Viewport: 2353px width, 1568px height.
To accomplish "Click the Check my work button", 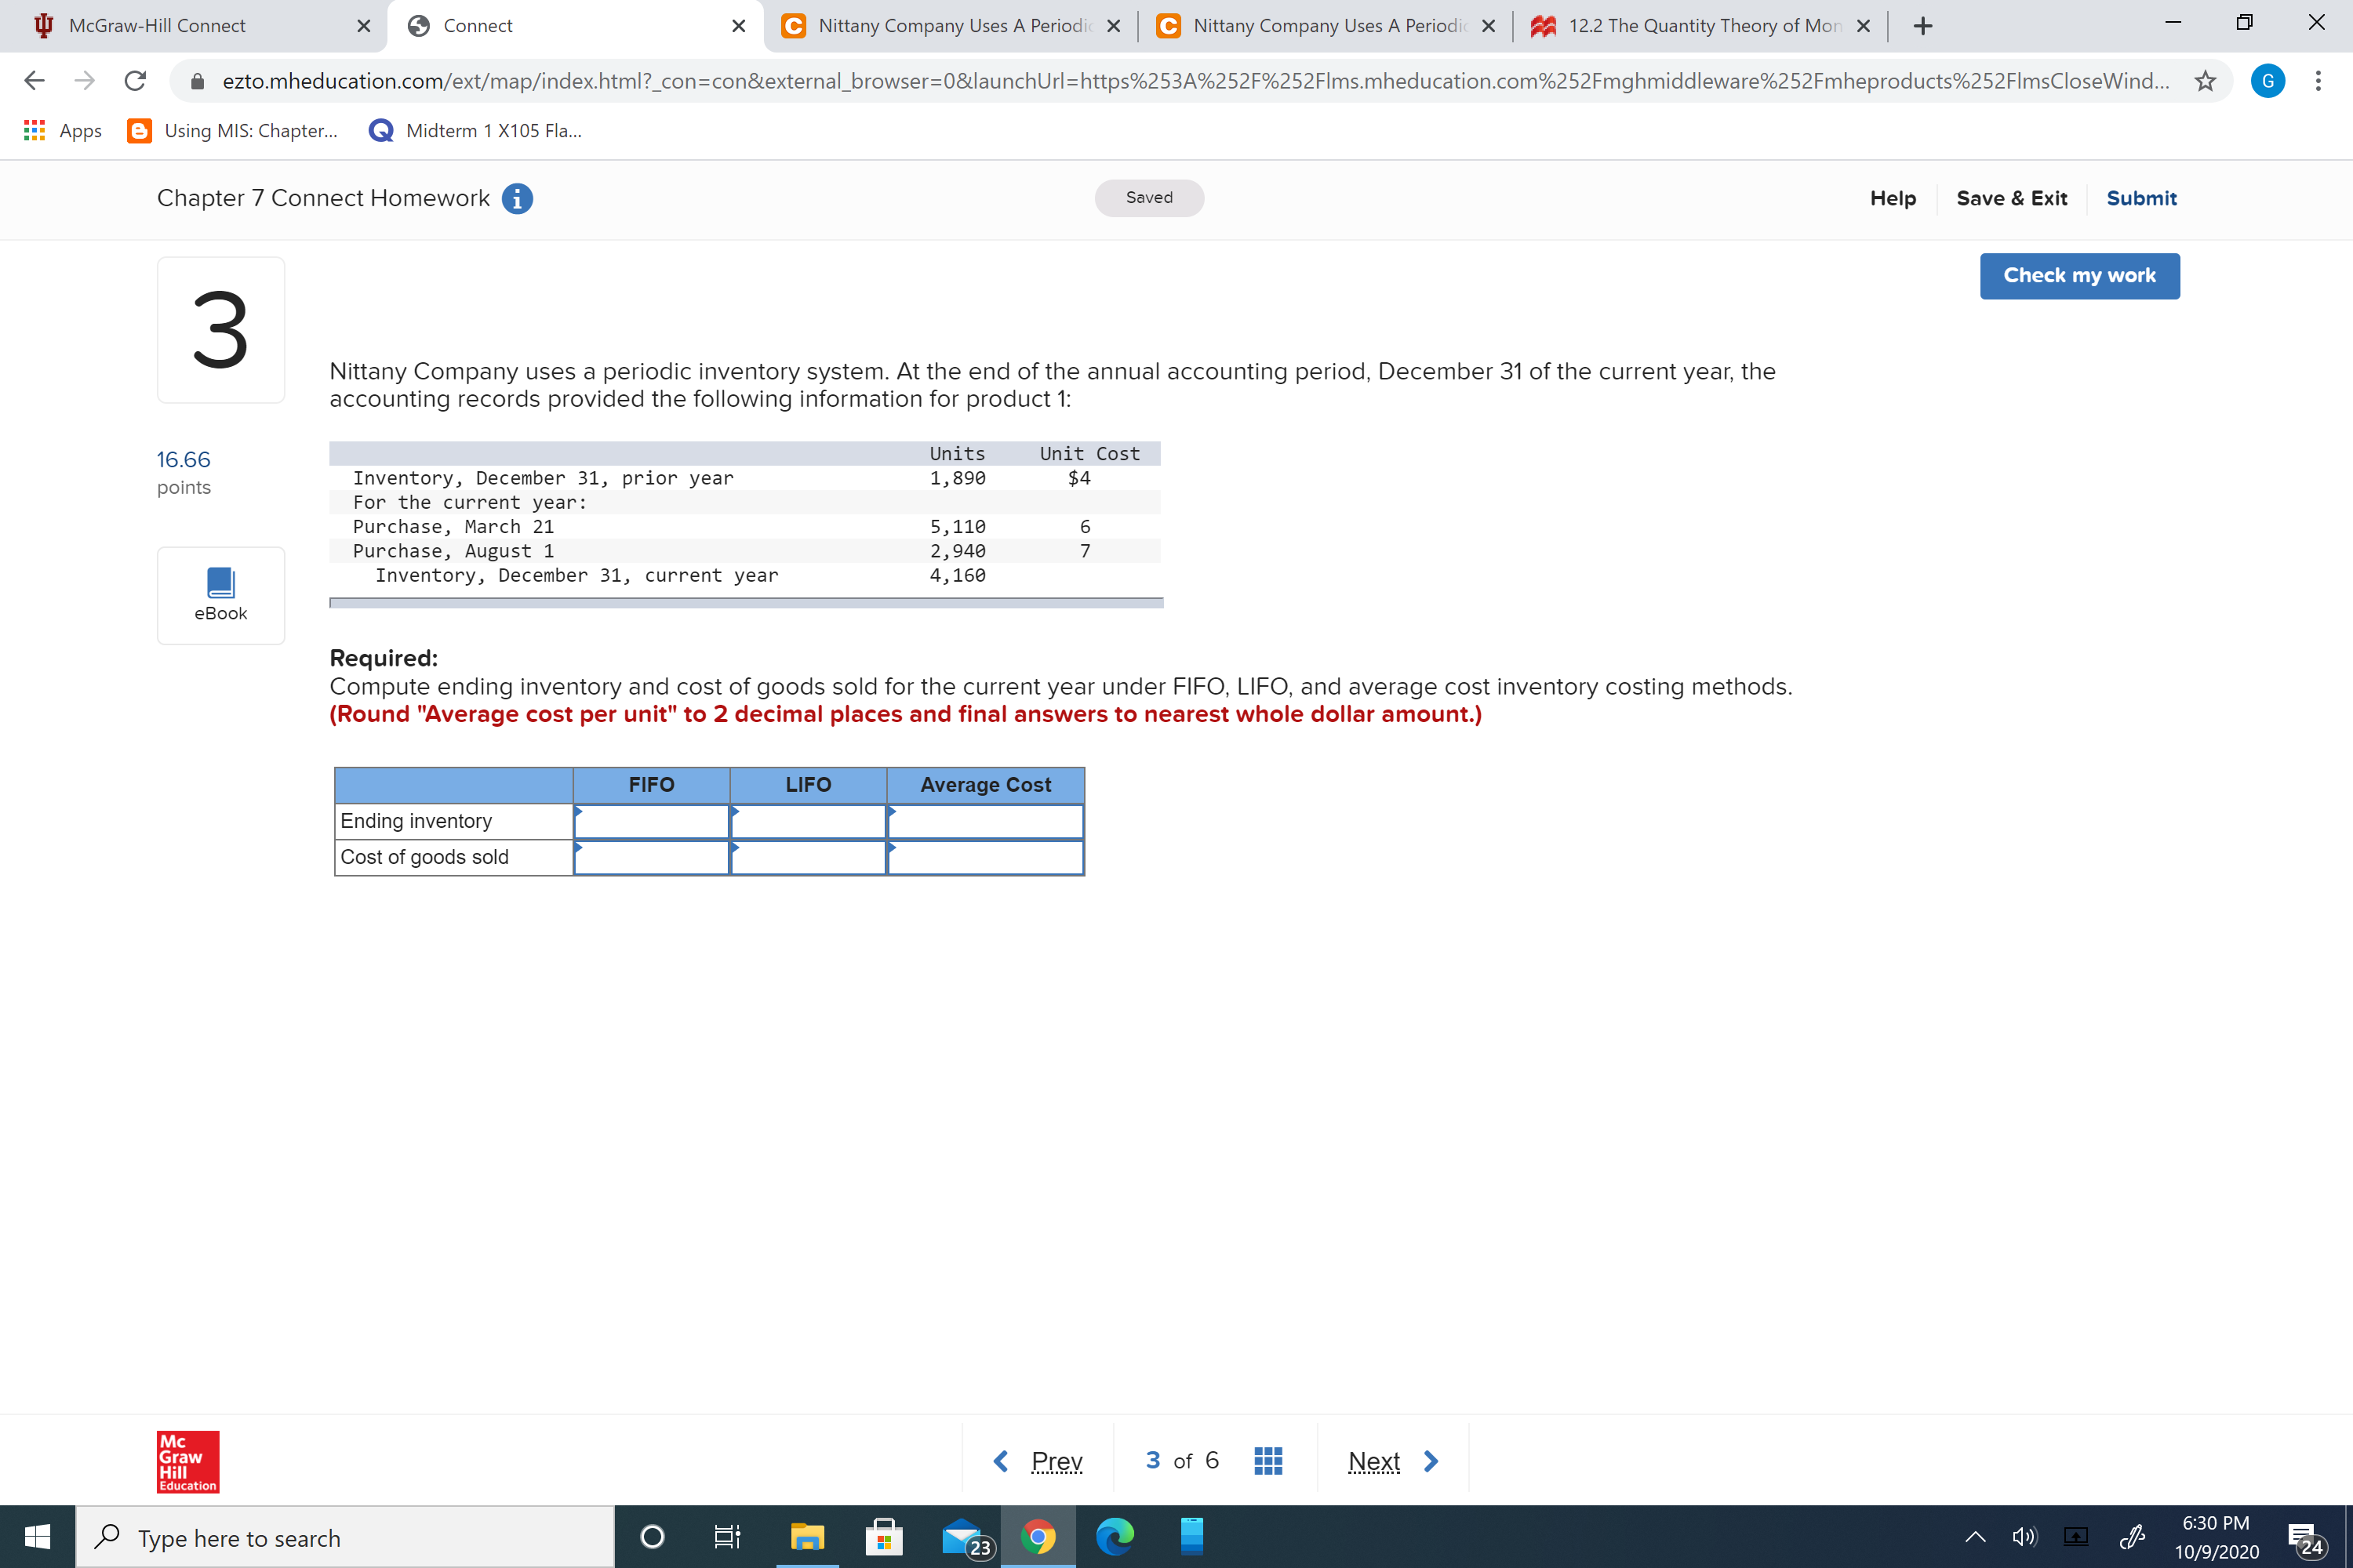I will tap(2079, 276).
